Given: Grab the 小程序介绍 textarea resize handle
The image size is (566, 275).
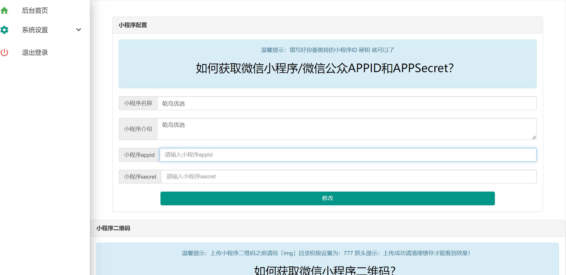Looking at the screenshot, I should click(x=534, y=137).
